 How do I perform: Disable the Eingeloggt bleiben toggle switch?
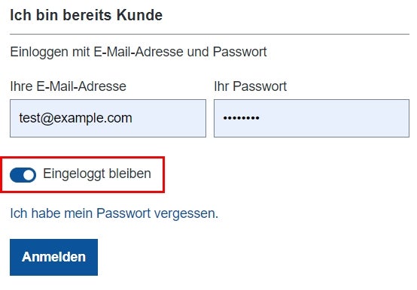[23, 175]
